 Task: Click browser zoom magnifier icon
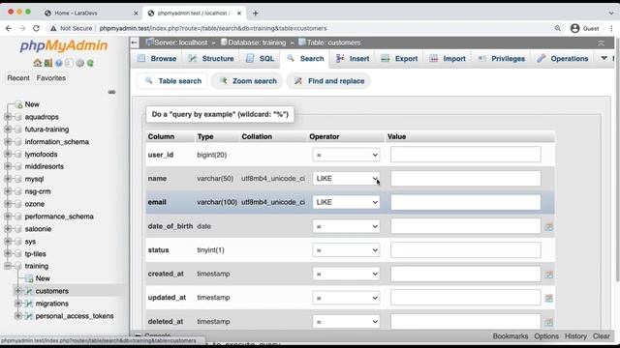pos(558,28)
